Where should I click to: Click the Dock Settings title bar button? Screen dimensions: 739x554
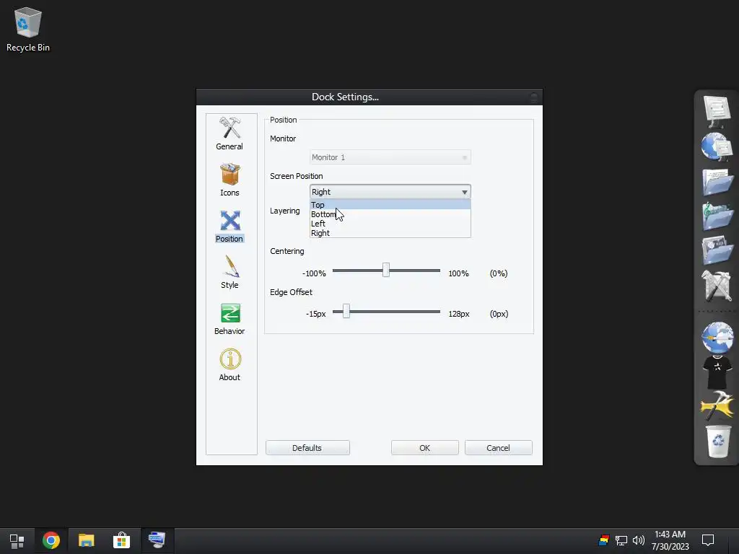point(534,97)
